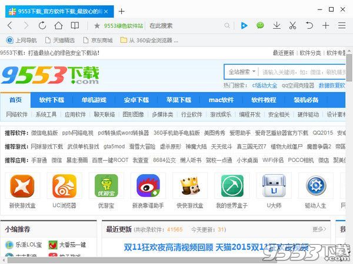Focus the site keyword search field
The image size is (353, 264).
pos(302,72)
